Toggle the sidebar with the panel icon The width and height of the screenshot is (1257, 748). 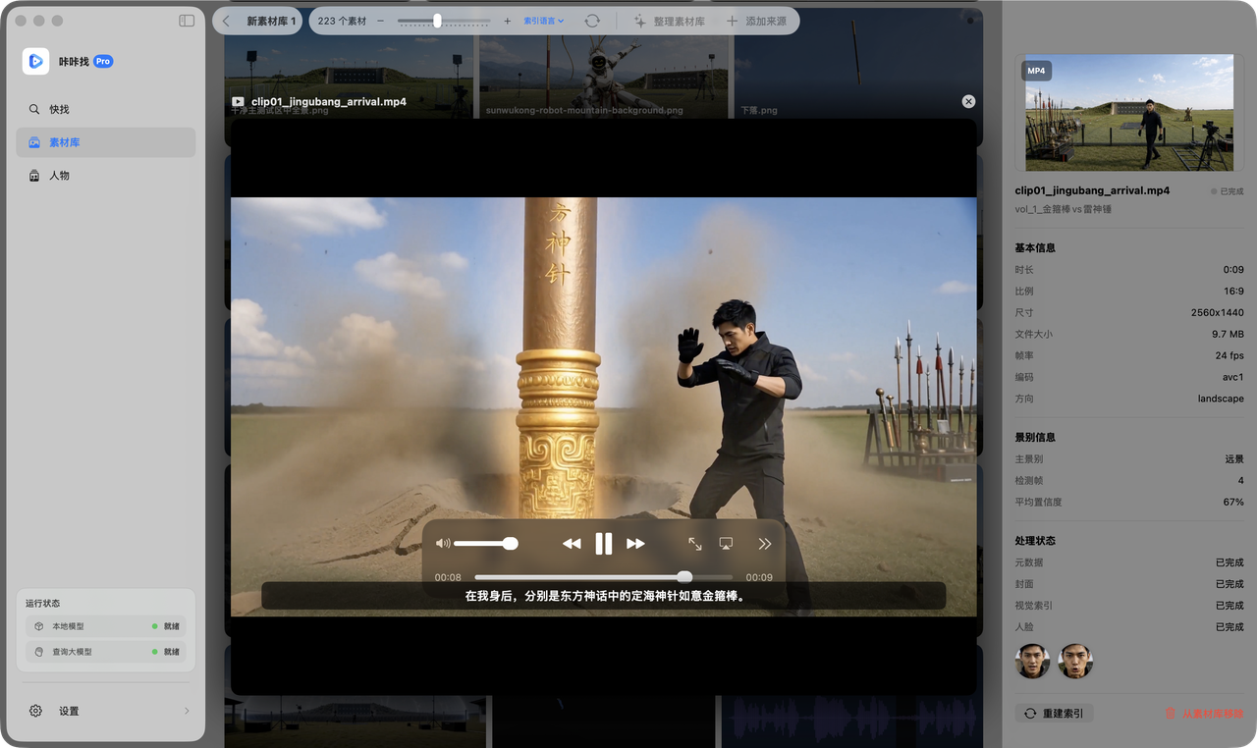pos(187,21)
